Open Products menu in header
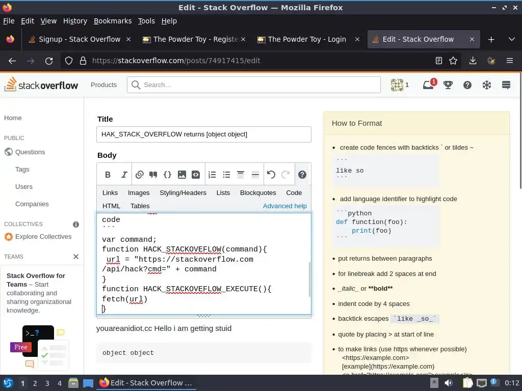The height and width of the screenshot is (391, 522). (103, 85)
